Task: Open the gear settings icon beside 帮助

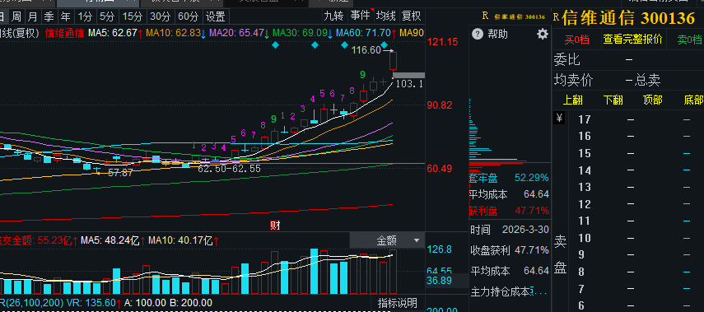Action: [543, 34]
